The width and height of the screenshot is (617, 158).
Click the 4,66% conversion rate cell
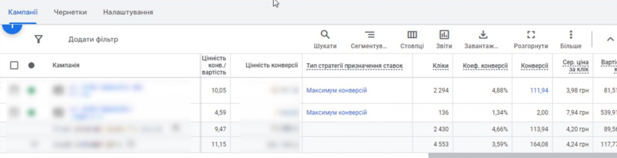click(x=499, y=129)
